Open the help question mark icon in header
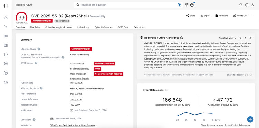Screen dimensions: 259x128 [247, 5]
